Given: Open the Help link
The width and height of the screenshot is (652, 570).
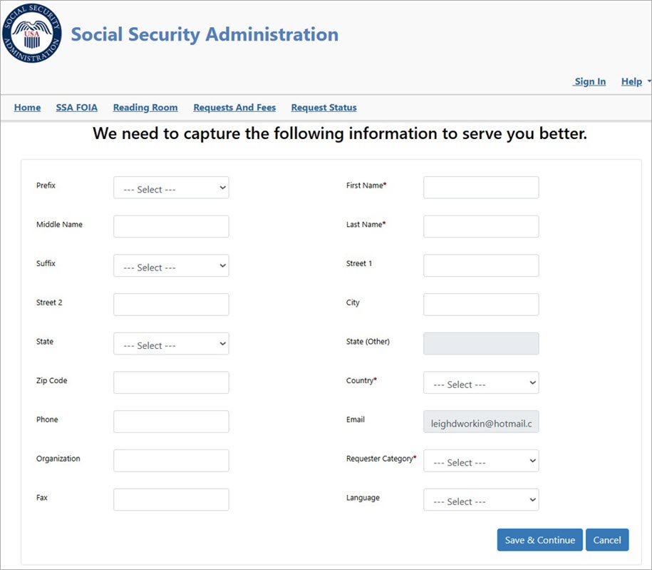Looking at the screenshot, I should pos(631,81).
